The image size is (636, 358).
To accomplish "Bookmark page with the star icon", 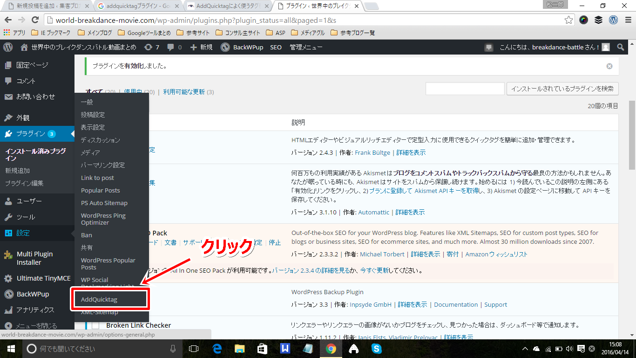I will coord(568,20).
